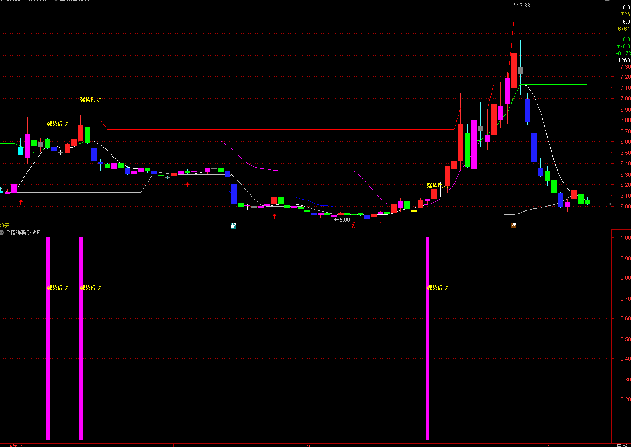Click the 金股强势反攻F indicator title

(22, 233)
